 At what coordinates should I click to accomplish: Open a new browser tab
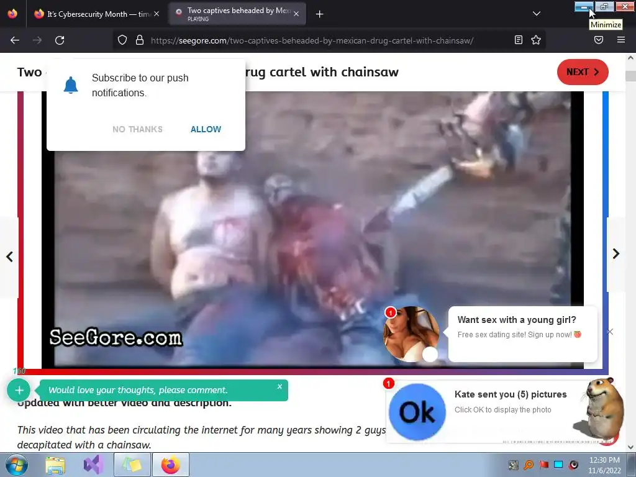320,14
